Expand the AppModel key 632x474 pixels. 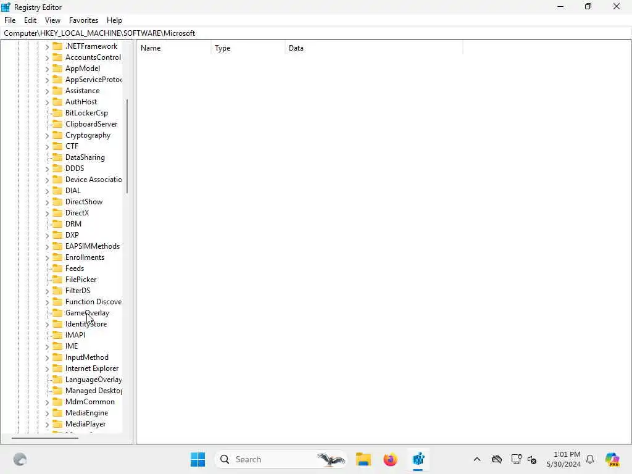[x=47, y=69]
